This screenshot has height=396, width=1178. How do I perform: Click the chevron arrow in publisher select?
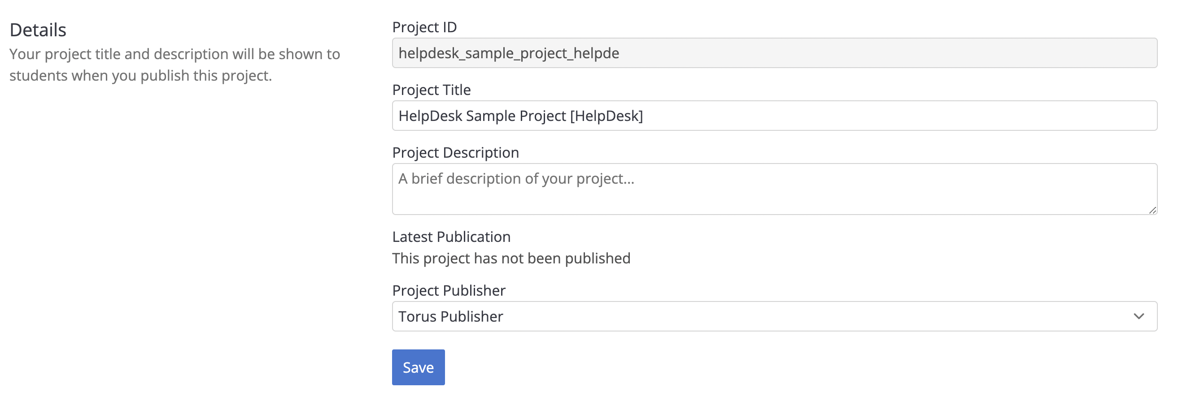pyautogui.click(x=1139, y=316)
